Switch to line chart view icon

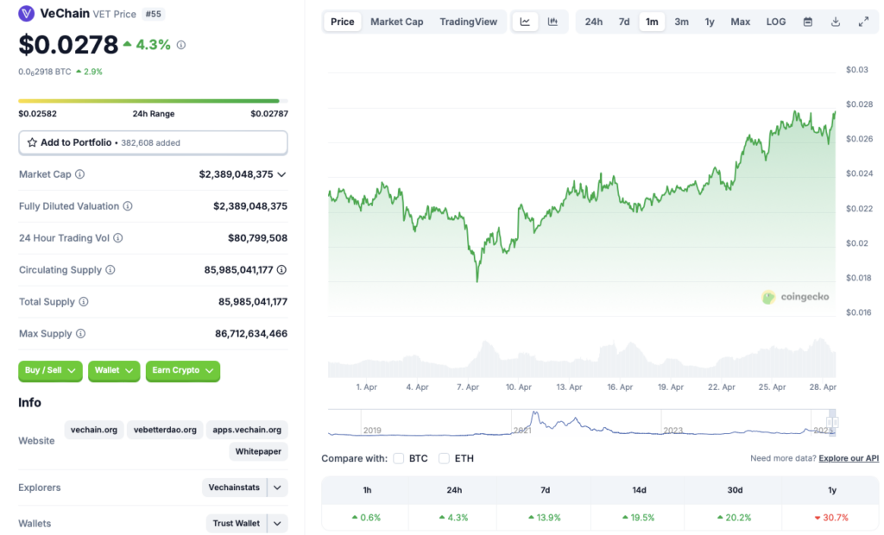point(525,22)
